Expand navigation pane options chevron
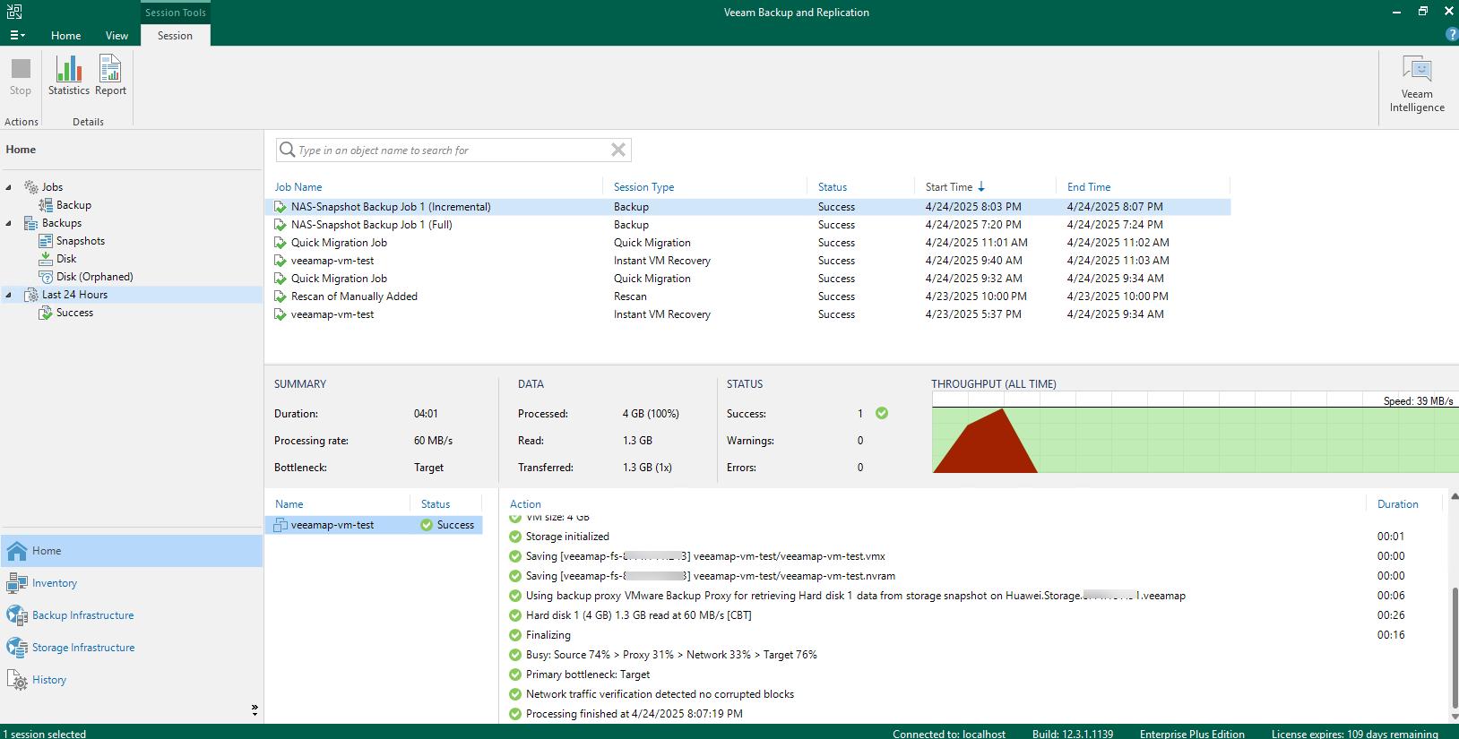The height and width of the screenshot is (739, 1459). (255, 709)
